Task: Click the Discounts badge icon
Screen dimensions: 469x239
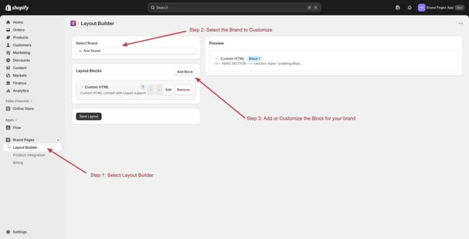Action: tap(8, 60)
